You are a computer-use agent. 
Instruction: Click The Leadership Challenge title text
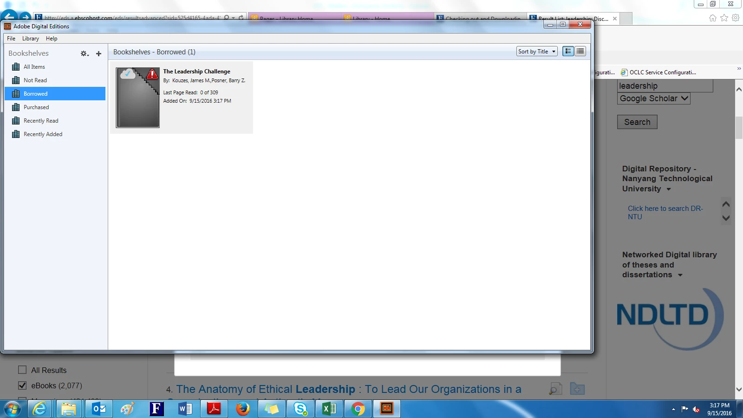pyautogui.click(x=196, y=72)
